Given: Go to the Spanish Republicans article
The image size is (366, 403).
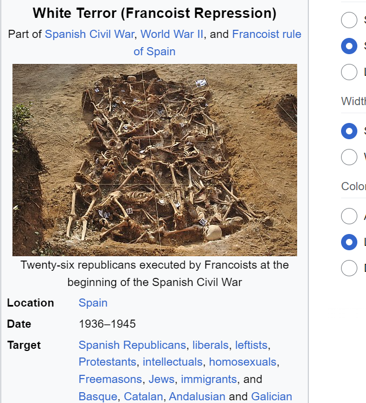Looking at the screenshot, I should tap(132, 345).
